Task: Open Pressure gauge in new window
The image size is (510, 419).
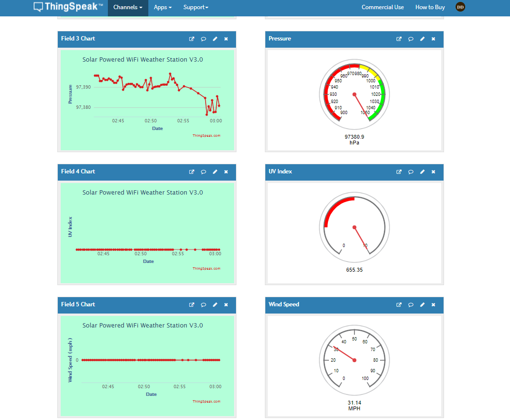Action: pyautogui.click(x=399, y=39)
